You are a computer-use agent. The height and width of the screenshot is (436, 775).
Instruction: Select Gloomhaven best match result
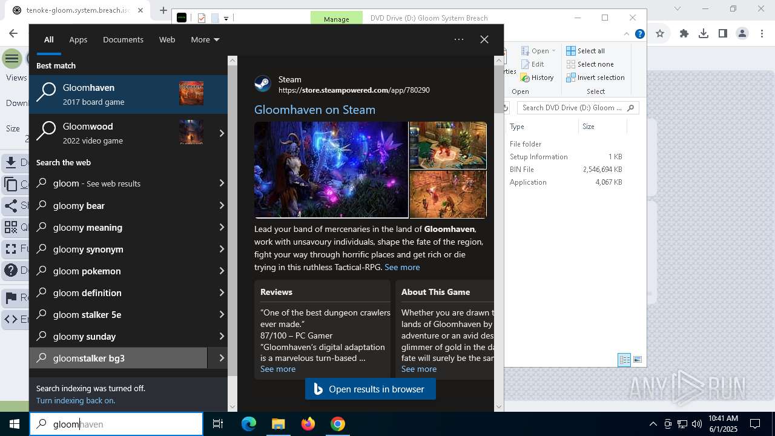(128, 94)
